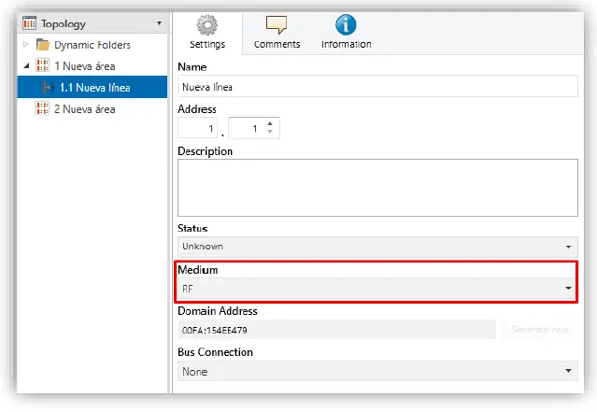Click the Domain Address field
The image size is (597, 412).
(x=336, y=330)
